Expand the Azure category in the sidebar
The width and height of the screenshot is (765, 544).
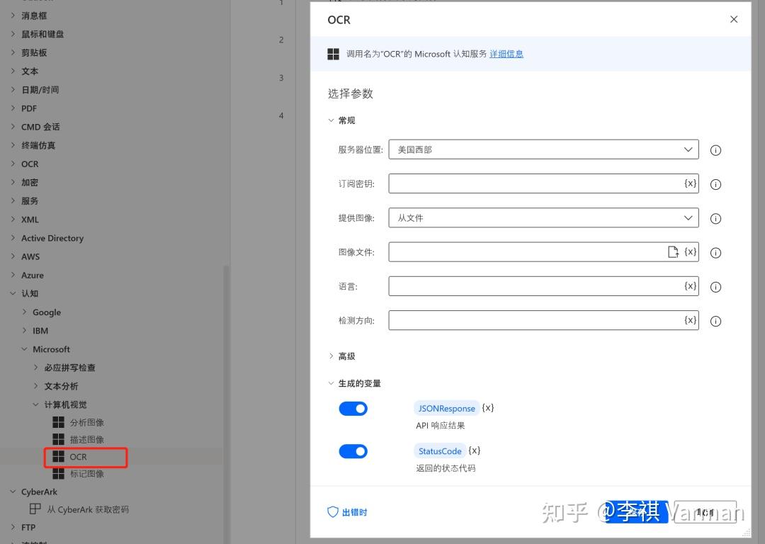(33, 275)
